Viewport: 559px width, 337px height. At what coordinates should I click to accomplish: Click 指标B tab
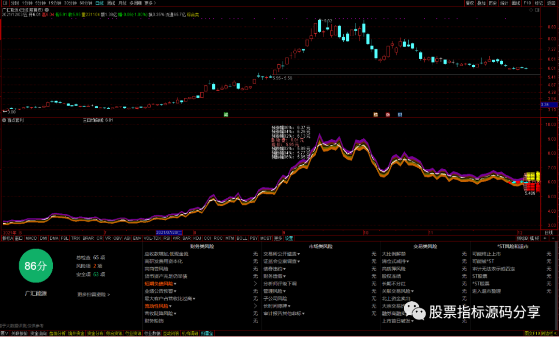point(522,238)
